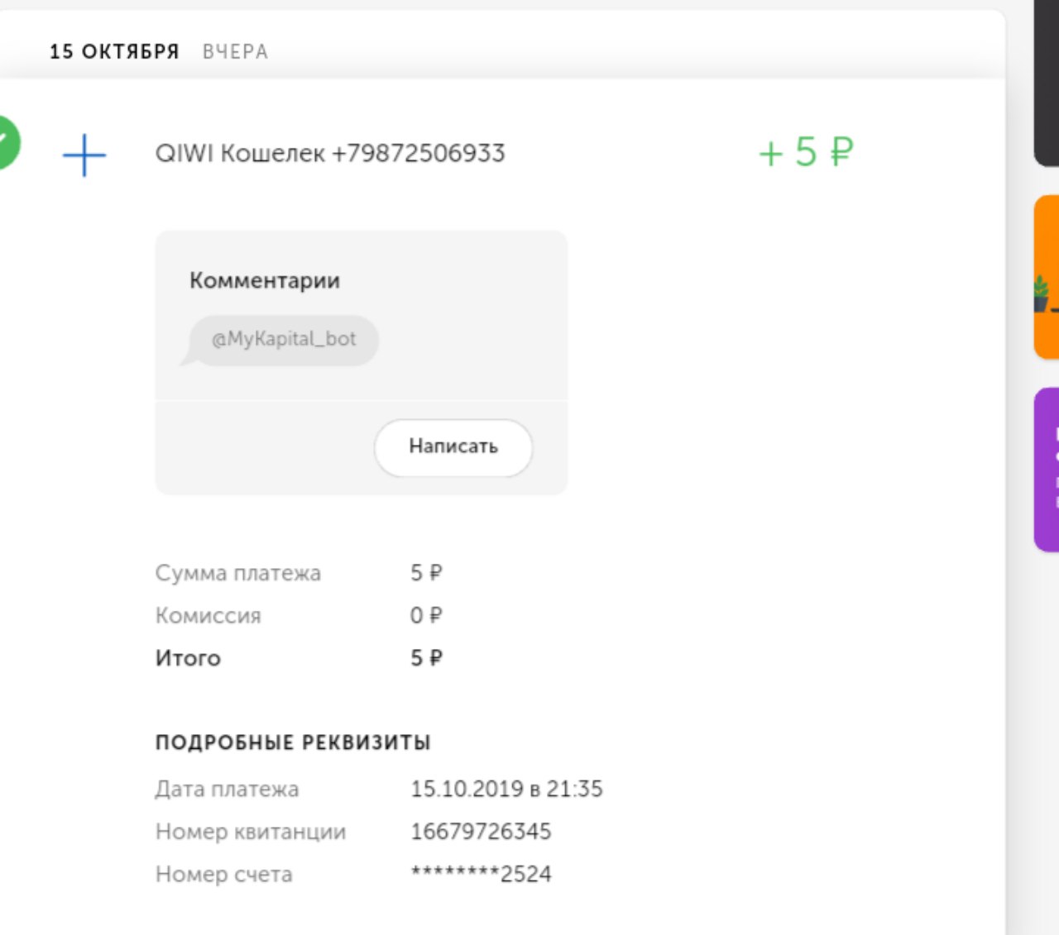Select the Сумма платежа label
Image resolution: width=1059 pixels, height=935 pixels.
[x=238, y=573]
